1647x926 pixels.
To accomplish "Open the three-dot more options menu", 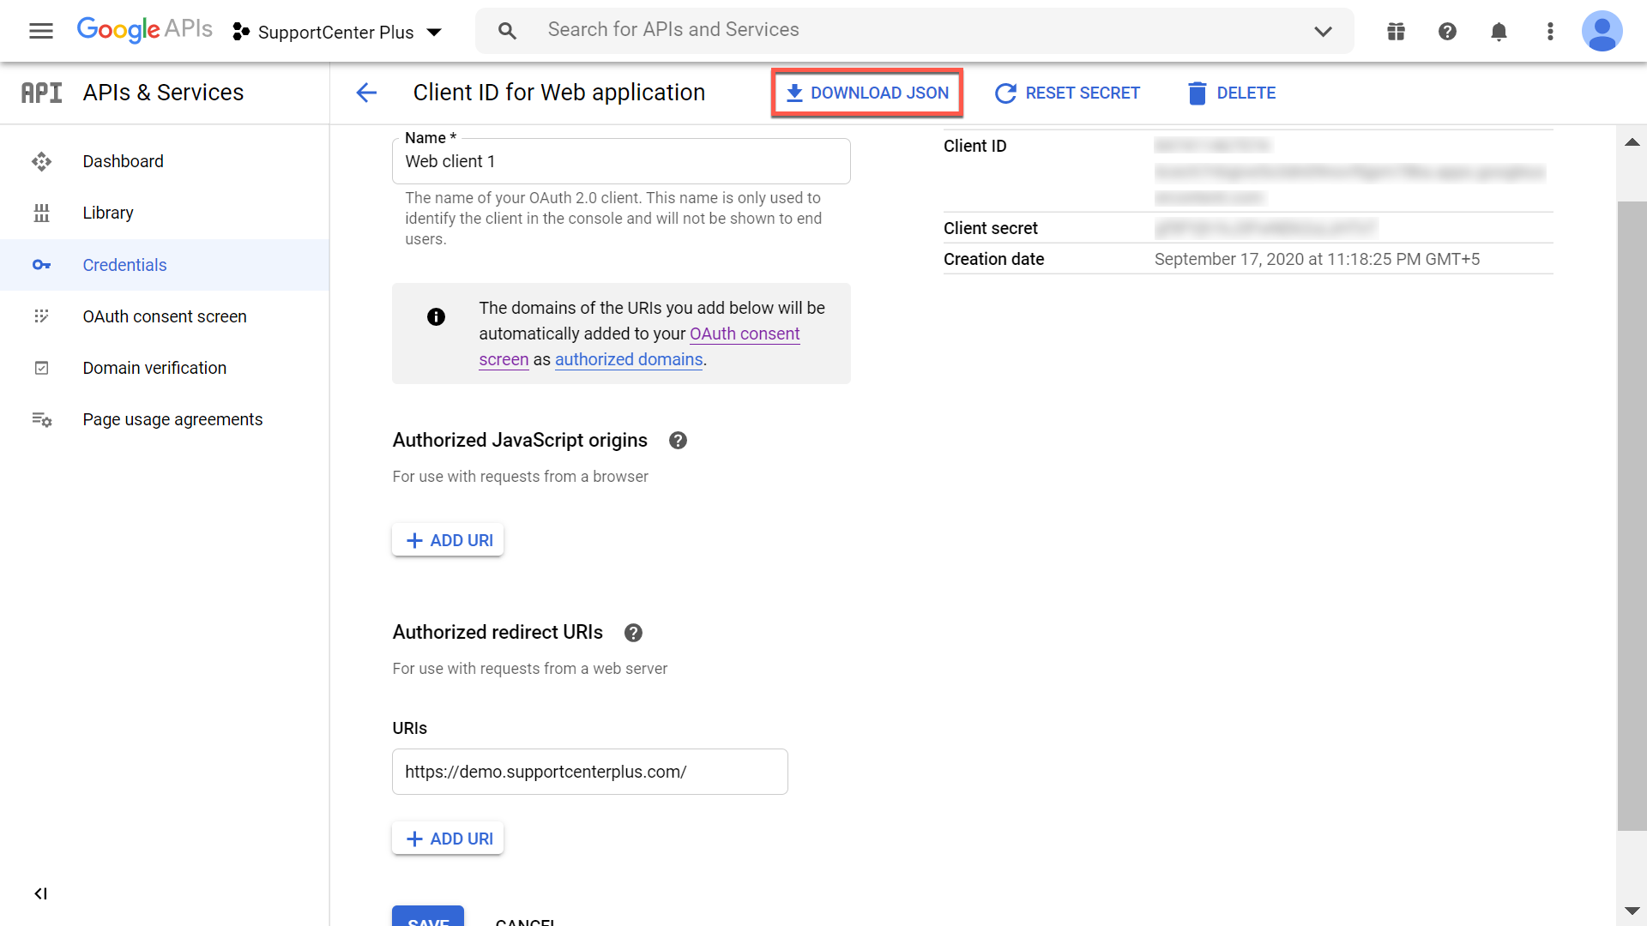I will [x=1550, y=32].
